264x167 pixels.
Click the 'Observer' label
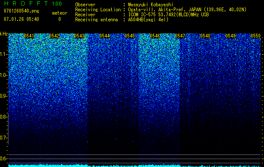click(x=85, y=5)
